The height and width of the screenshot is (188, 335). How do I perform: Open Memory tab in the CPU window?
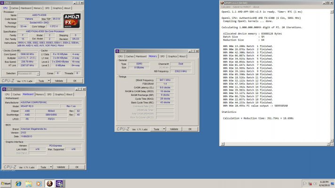pos(38,8)
